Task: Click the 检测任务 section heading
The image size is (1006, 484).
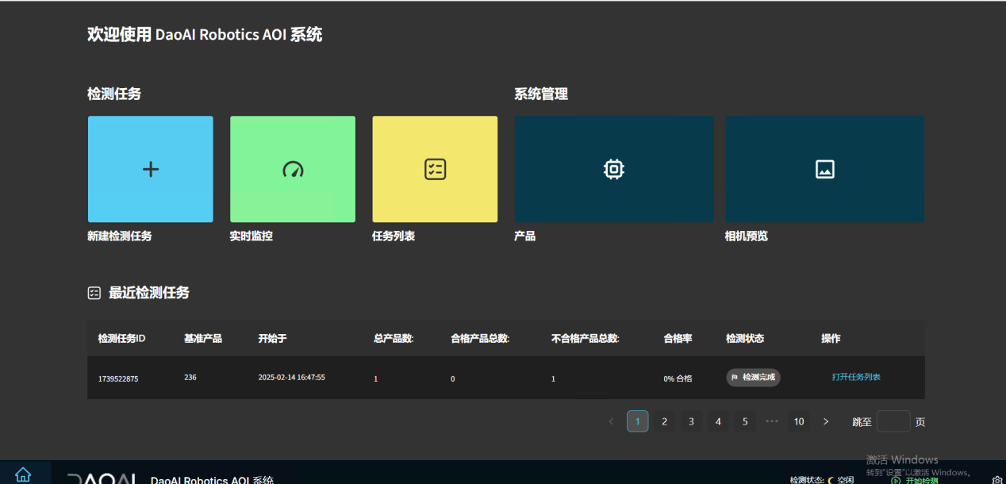Action: [114, 94]
